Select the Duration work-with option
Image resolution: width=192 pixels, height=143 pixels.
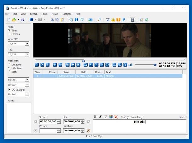(x=9, y=65)
